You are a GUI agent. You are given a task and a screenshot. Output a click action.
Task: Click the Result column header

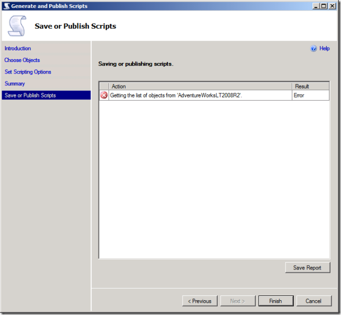click(310, 86)
